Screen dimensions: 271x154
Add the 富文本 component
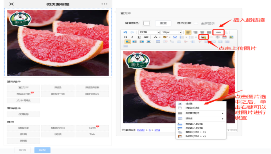click(x=23, y=87)
